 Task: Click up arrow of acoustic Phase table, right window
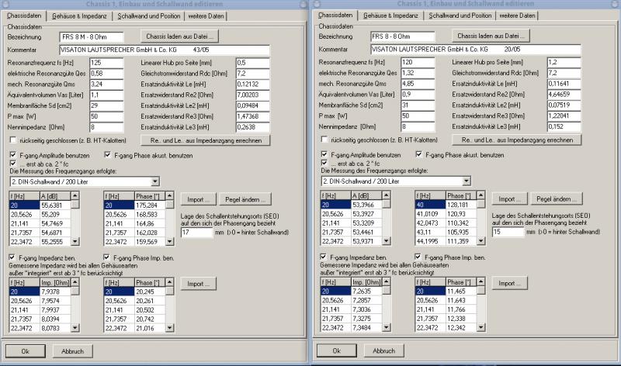[480, 195]
